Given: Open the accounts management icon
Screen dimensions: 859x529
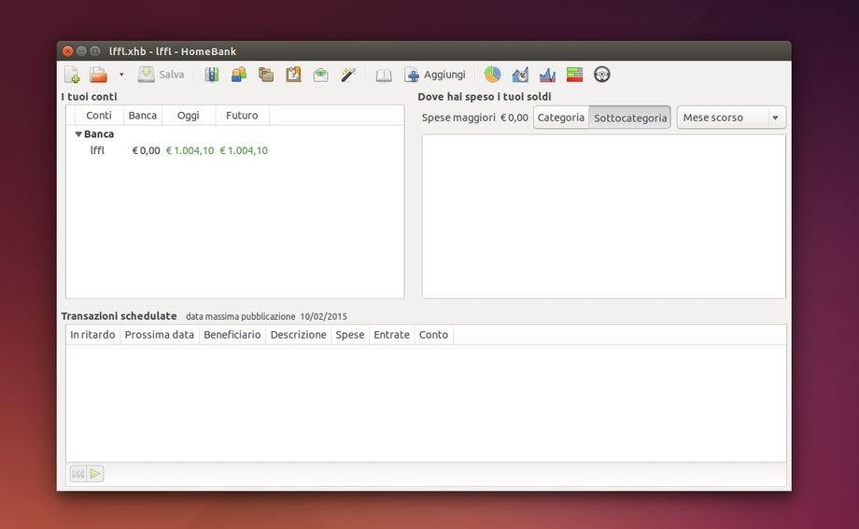Looking at the screenshot, I should [212, 75].
